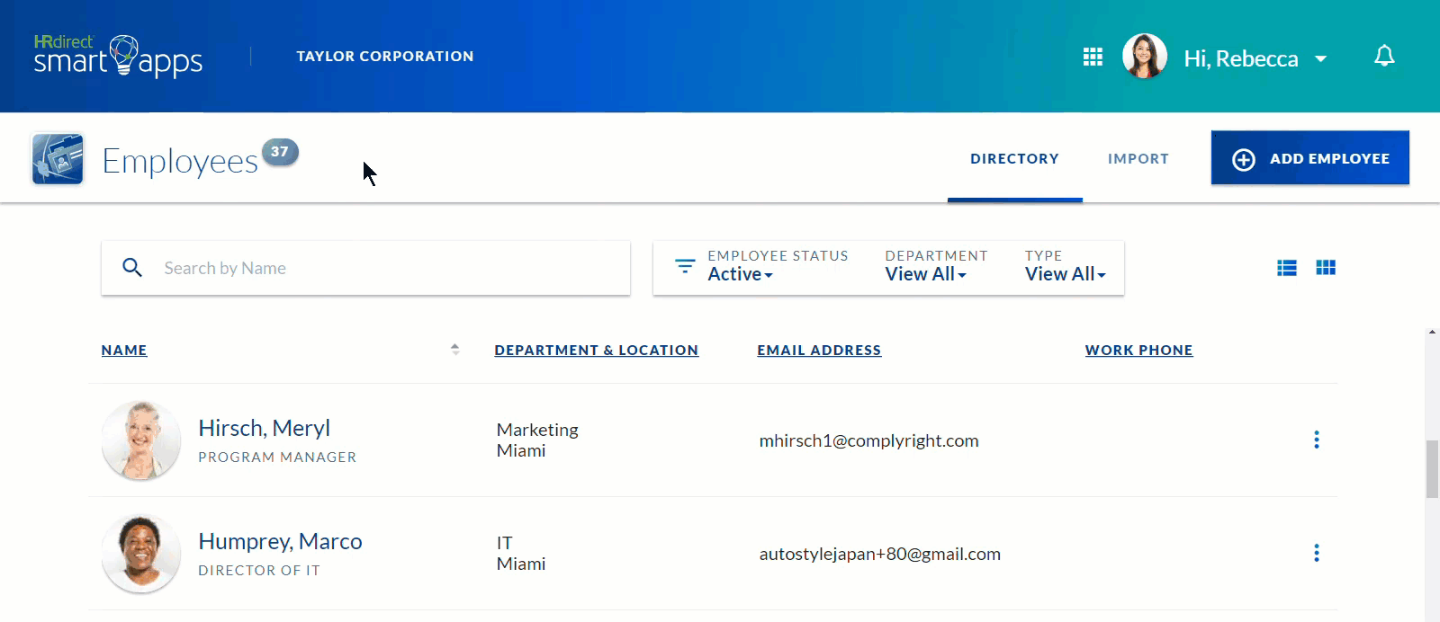This screenshot has height=622, width=1440.
Task: Expand the Hi, Rebecca account menu
Action: (x=1255, y=58)
